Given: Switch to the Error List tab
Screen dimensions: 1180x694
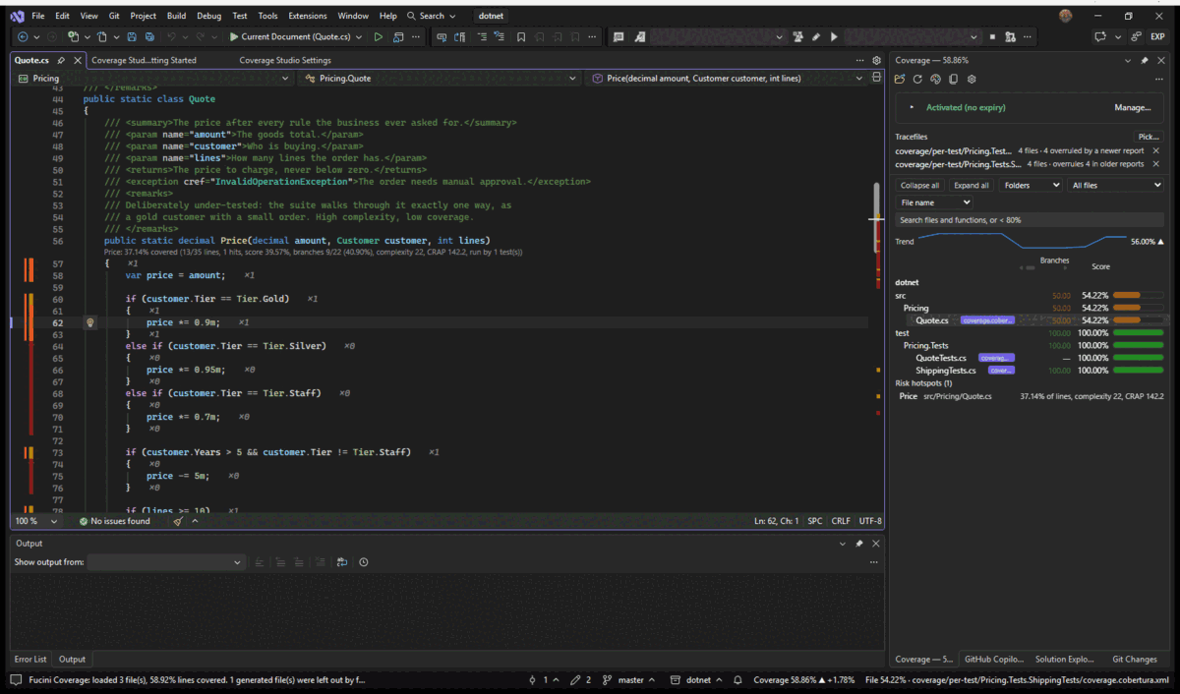Looking at the screenshot, I should [x=30, y=660].
